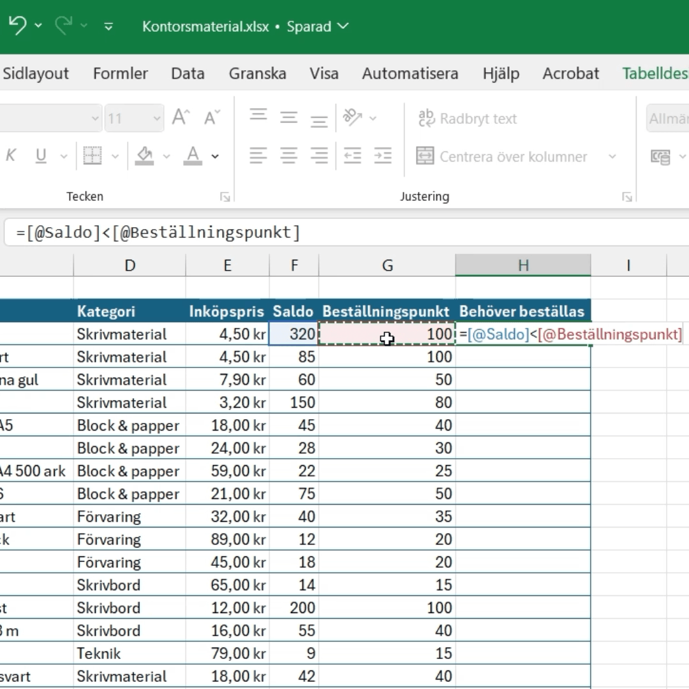Open the file name Sparad dropdown
Screen dimensions: 689x689
343,26
